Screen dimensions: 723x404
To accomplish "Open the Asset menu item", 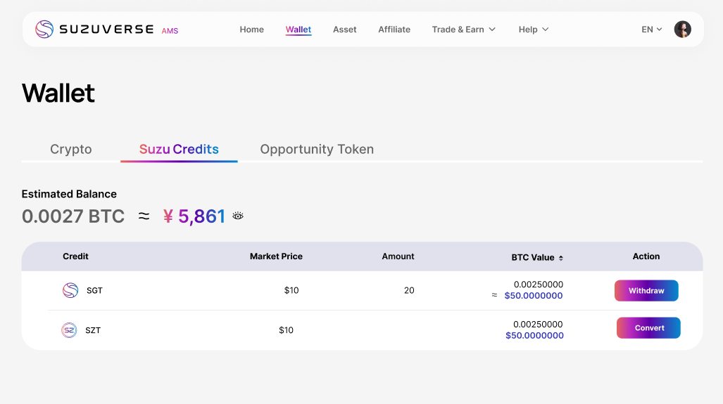I will coord(345,30).
